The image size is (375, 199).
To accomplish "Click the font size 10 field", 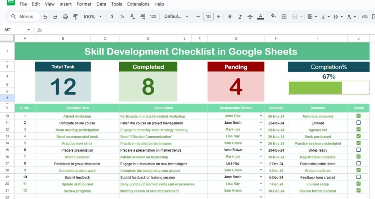I will pos(208,17).
